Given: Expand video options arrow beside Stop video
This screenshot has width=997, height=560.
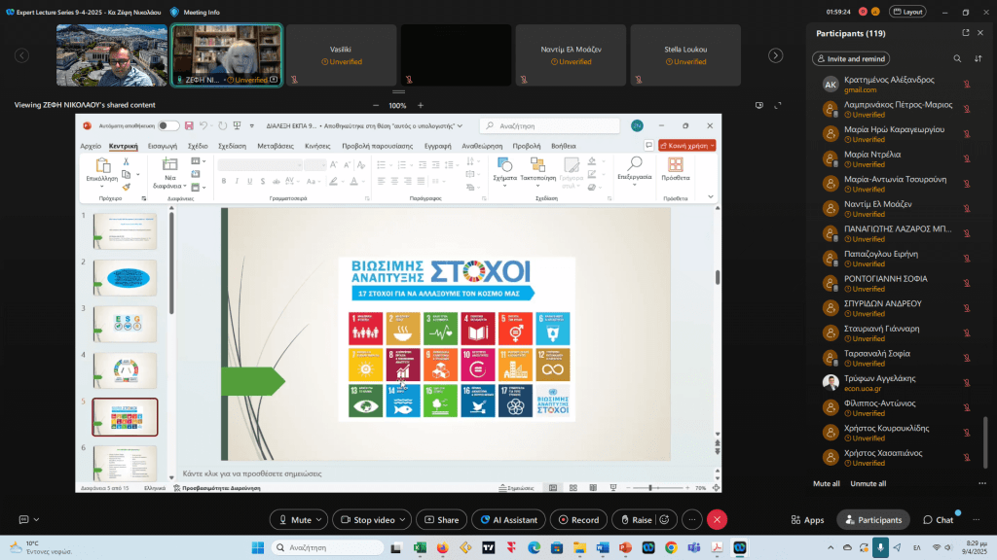Looking at the screenshot, I should coord(402,520).
